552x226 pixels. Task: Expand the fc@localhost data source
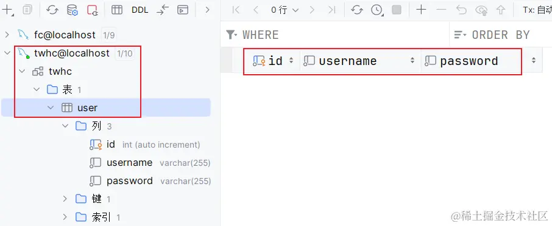click(x=7, y=35)
